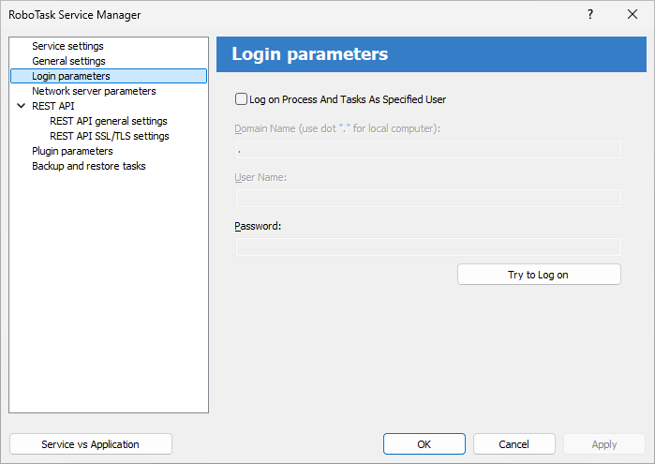Open REST API SSL/TLS settings
This screenshot has height=464, width=655.
109,136
